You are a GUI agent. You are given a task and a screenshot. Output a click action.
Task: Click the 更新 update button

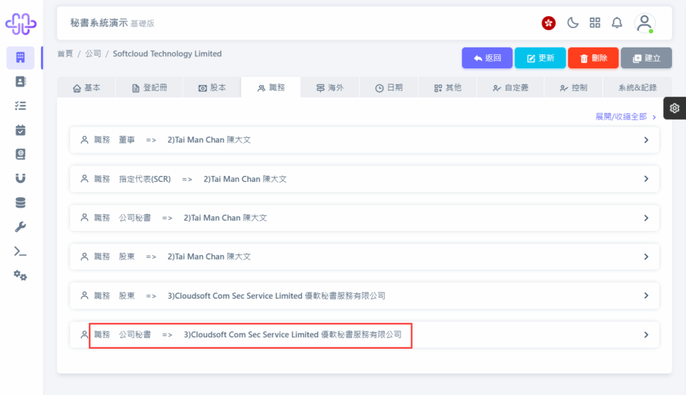point(541,58)
